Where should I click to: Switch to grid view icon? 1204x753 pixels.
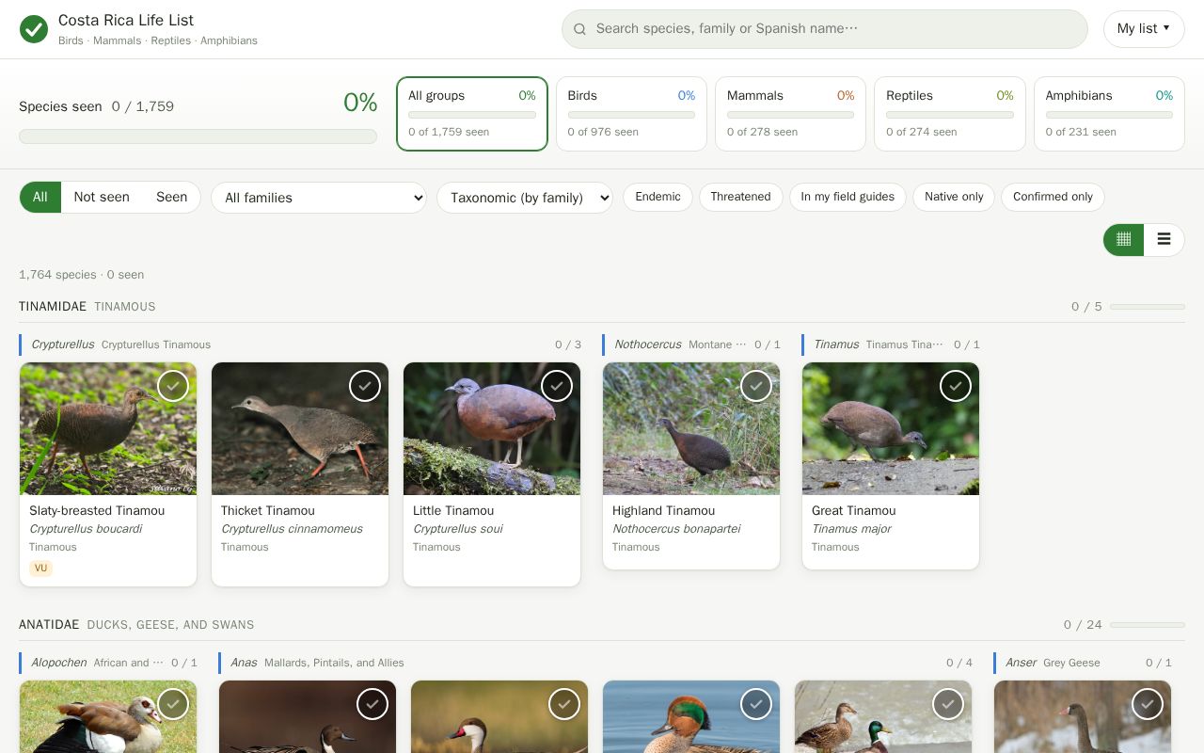coord(1124,239)
